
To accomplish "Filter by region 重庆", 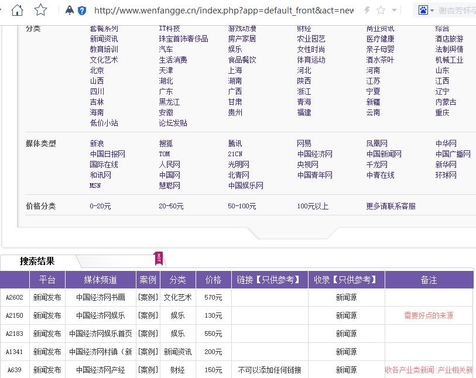I will (442, 112).
